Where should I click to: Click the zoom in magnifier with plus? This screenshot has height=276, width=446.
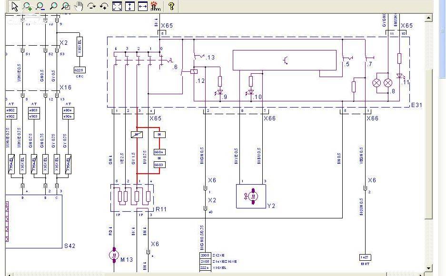point(28,6)
